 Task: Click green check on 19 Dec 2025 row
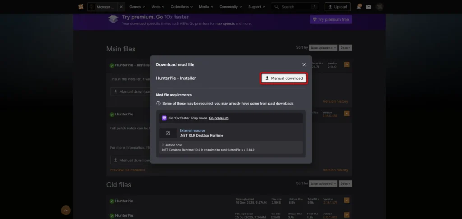point(112,201)
